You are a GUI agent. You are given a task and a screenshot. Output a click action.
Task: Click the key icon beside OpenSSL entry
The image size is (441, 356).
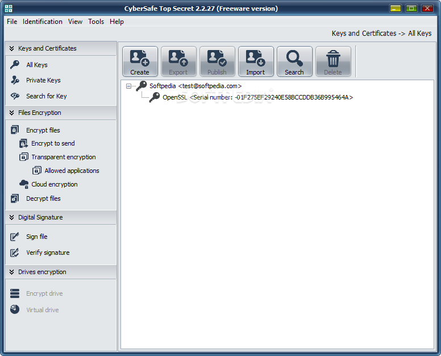point(155,97)
